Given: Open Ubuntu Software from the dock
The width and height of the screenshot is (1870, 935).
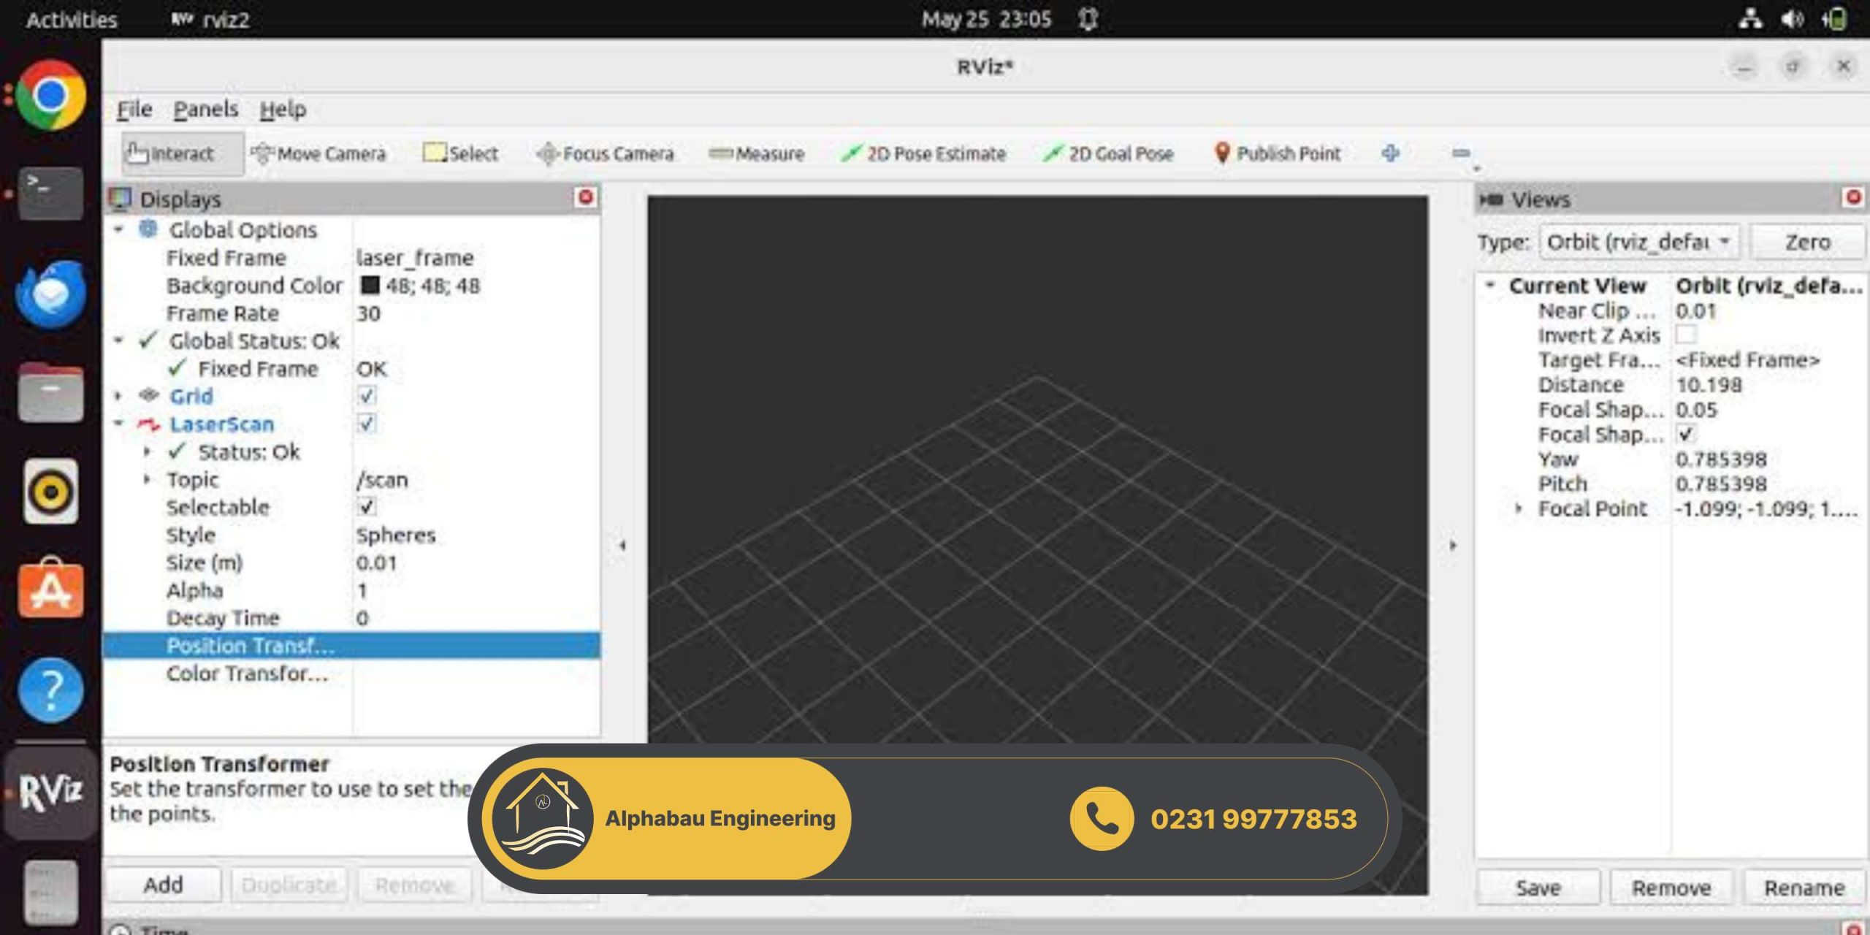Looking at the screenshot, I should point(50,588).
